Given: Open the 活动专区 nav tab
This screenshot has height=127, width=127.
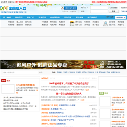Looking at the screenshot, I should pyautogui.click(x=68, y=17).
